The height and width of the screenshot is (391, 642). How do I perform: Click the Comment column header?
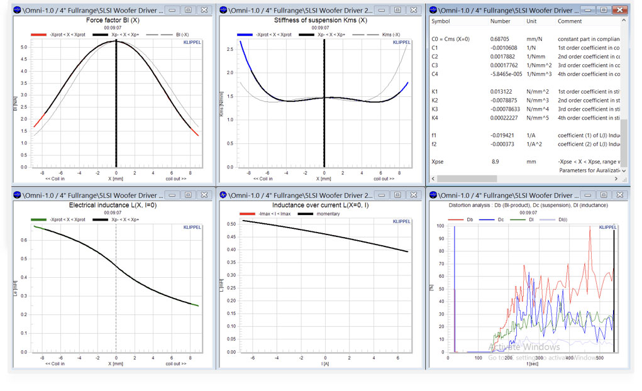570,21
